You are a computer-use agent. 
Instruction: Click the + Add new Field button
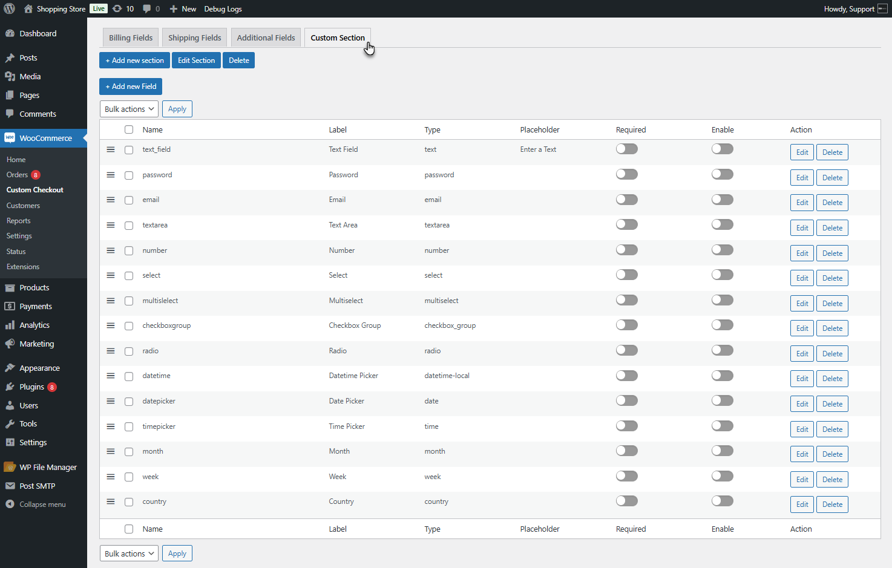tap(130, 86)
